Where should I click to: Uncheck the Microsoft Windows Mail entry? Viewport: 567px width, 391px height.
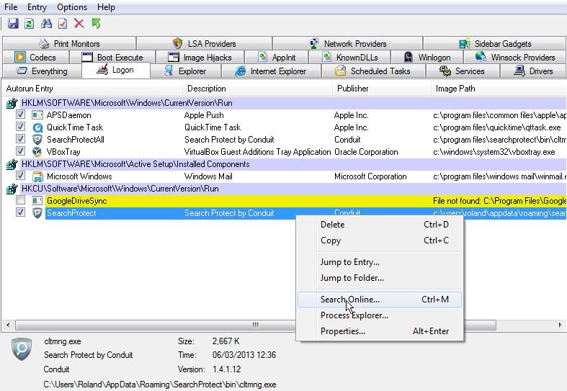(21, 176)
